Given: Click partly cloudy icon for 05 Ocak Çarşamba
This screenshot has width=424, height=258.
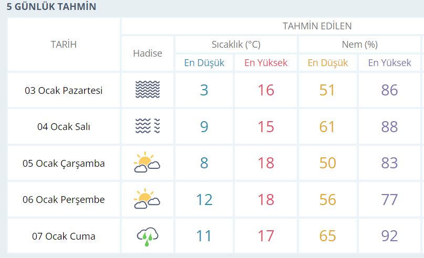Looking at the screenshot, I should tap(147, 162).
